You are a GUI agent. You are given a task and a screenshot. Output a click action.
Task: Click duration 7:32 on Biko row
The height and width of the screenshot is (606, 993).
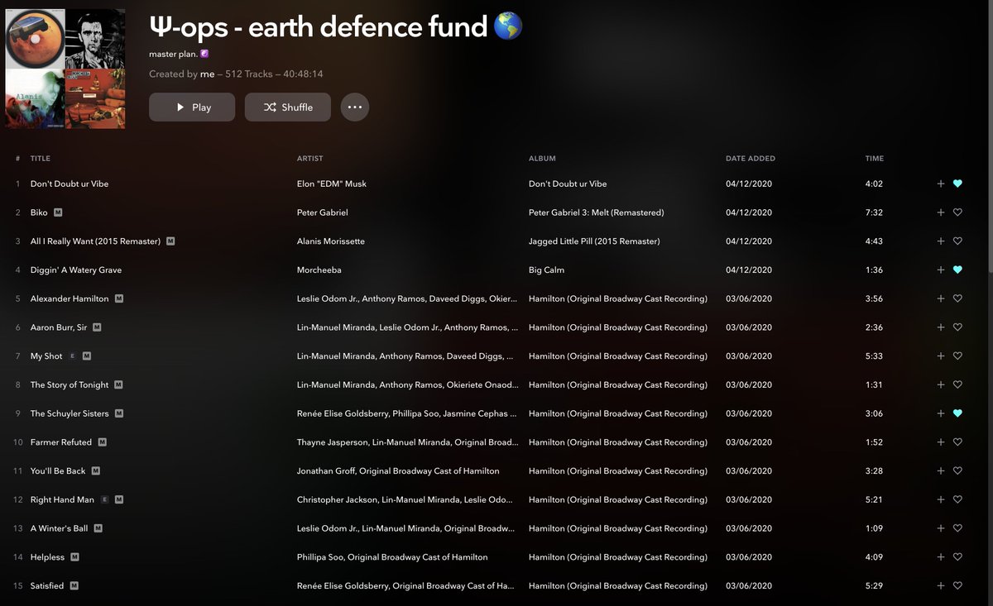(874, 212)
